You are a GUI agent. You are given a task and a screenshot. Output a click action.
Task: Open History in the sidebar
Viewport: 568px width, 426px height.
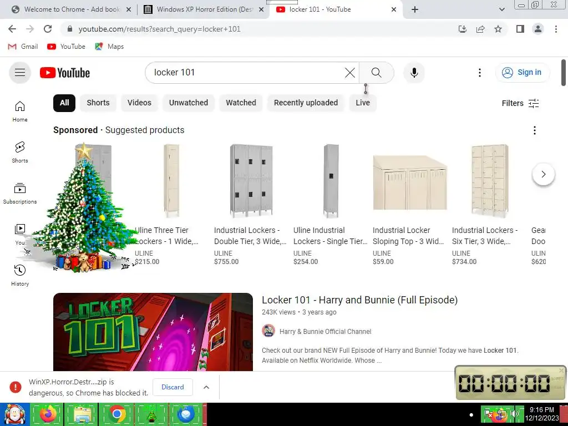click(x=20, y=275)
